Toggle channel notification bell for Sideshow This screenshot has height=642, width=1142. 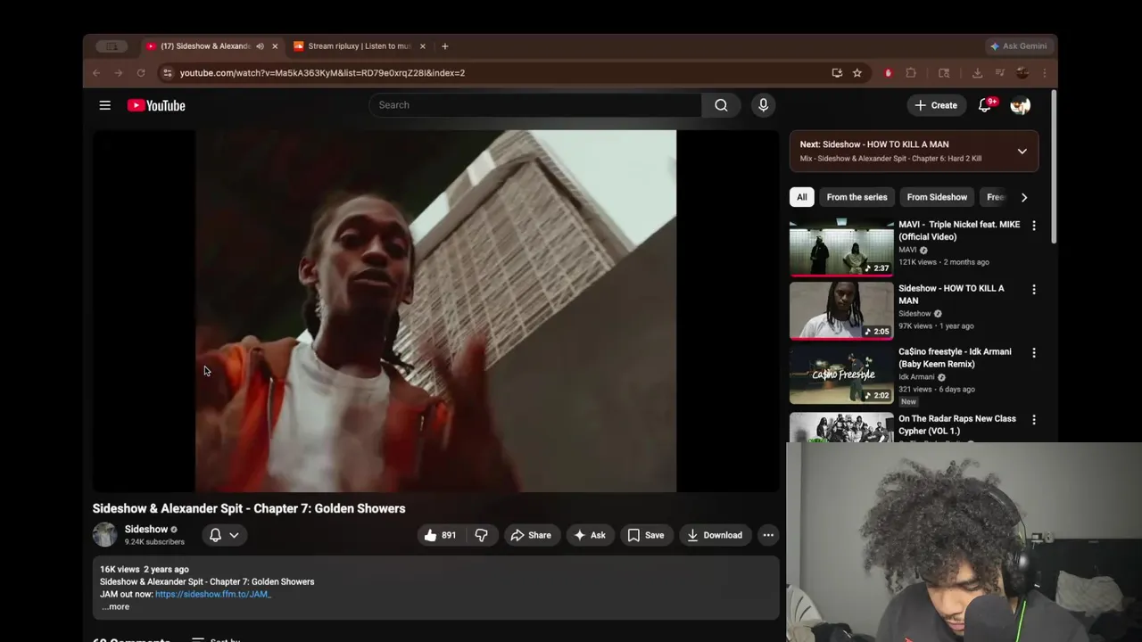click(x=215, y=535)
